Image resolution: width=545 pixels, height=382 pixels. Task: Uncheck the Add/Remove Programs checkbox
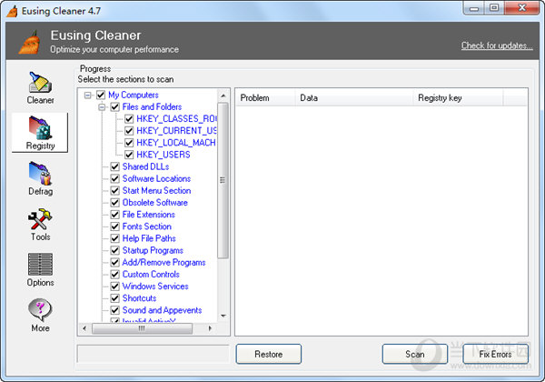coord(115,262)
